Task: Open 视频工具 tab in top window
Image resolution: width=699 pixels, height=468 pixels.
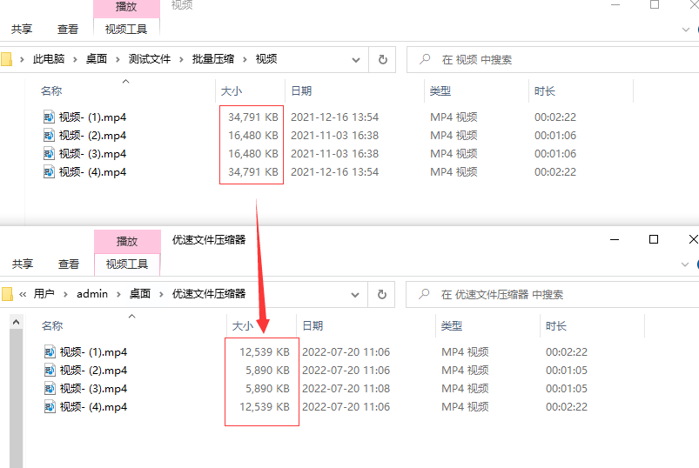Action: coord(126,30)
